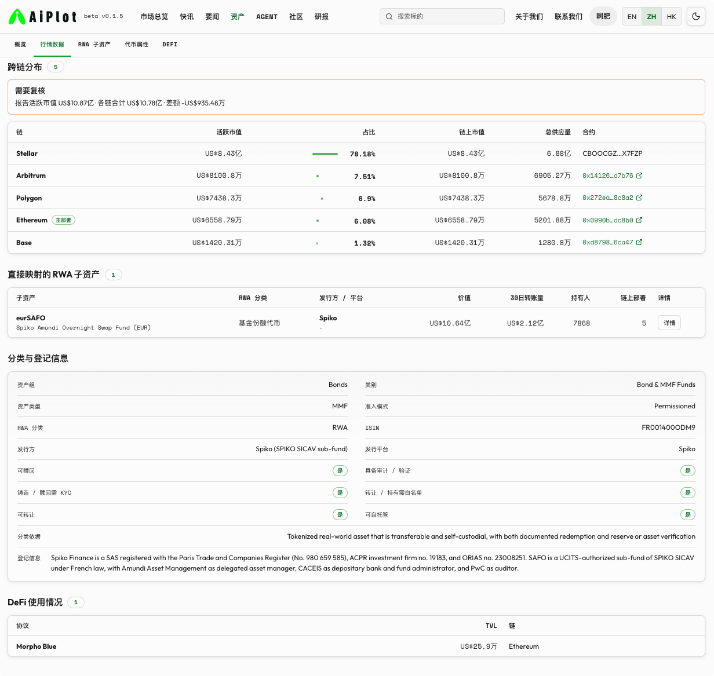Screen dimensions: 714x676
Task: Open 市场总览 nav menu
Action: [x=154, y=16]
